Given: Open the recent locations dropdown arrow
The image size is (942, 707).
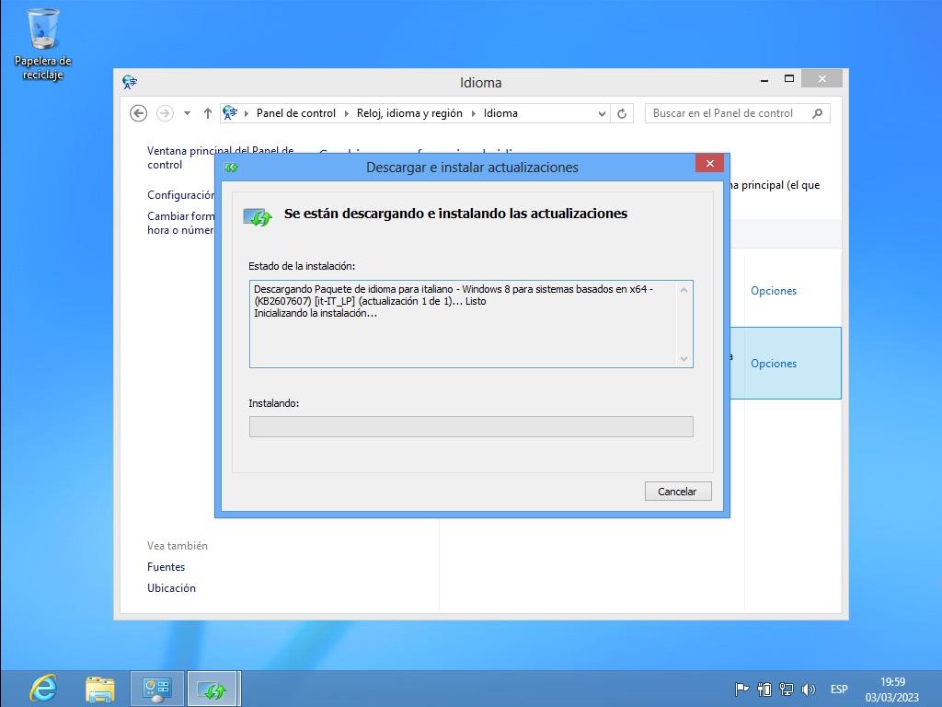Looking at the screenshot, I should click(x=188, y=113).
